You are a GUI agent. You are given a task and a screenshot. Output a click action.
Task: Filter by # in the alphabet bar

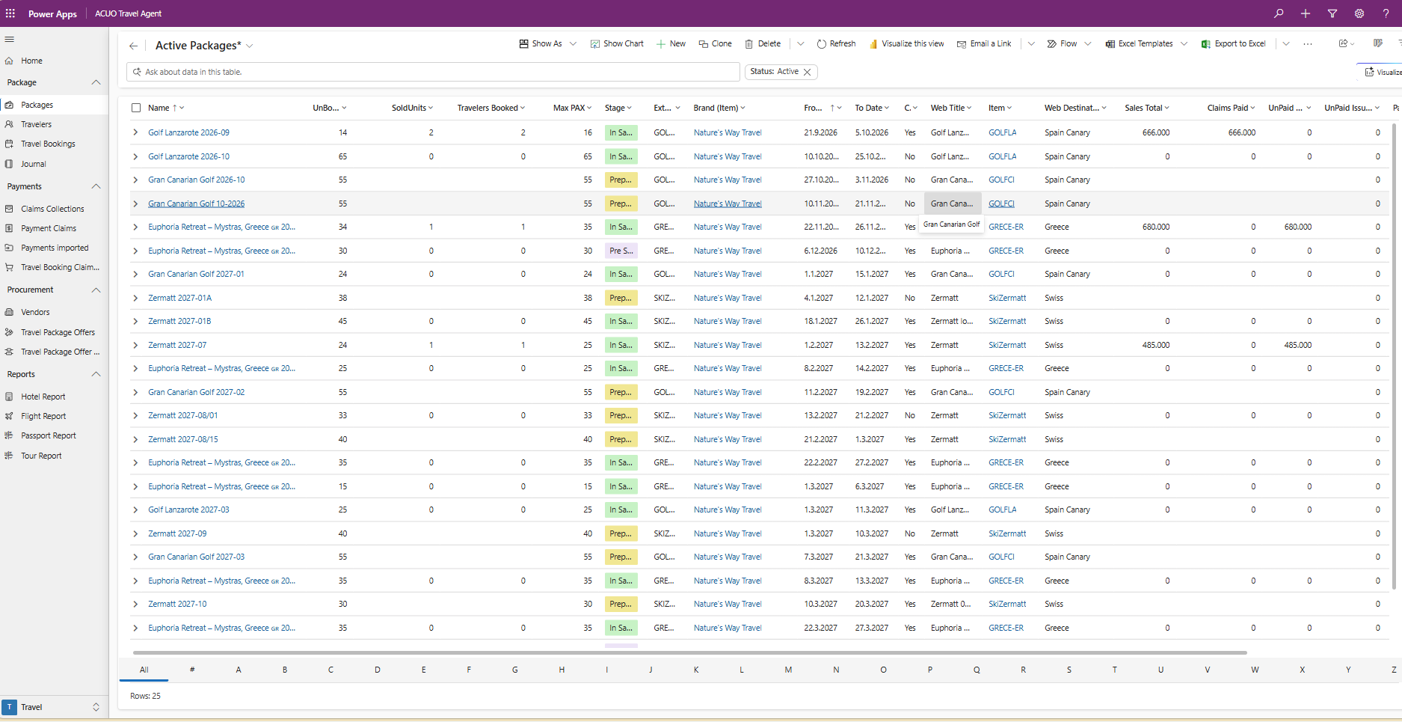point(192,670)
